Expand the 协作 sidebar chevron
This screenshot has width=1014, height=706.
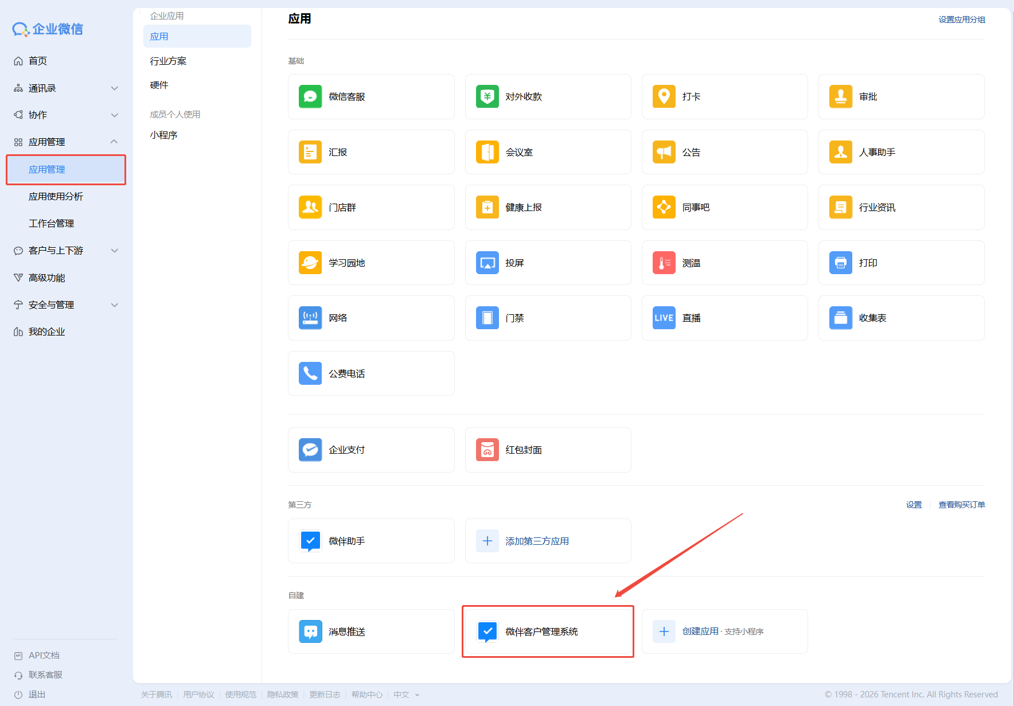coord(114,115)
